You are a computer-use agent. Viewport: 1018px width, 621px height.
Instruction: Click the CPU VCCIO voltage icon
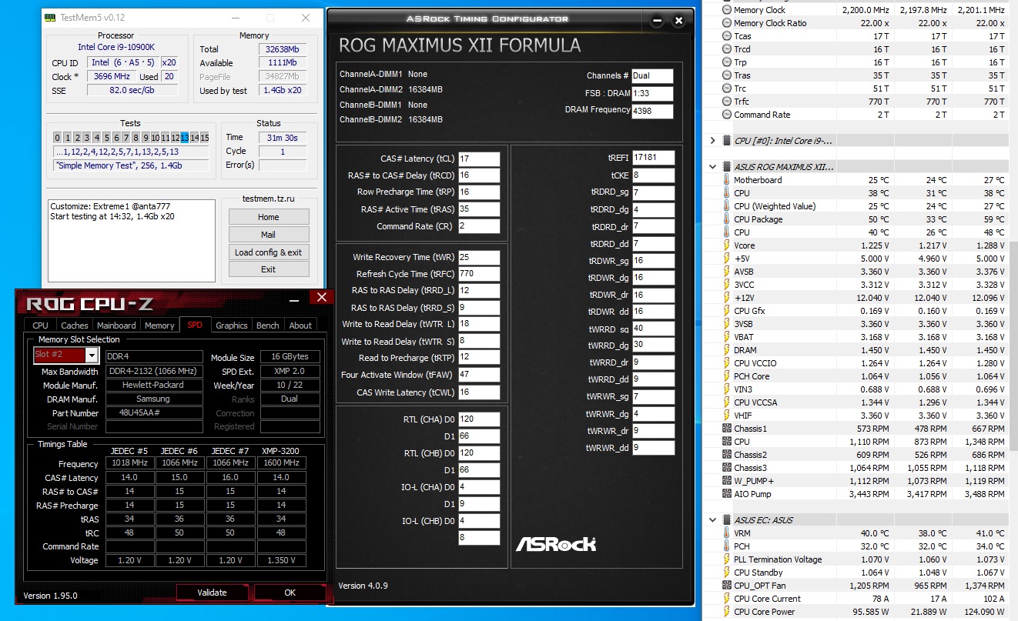727,363
